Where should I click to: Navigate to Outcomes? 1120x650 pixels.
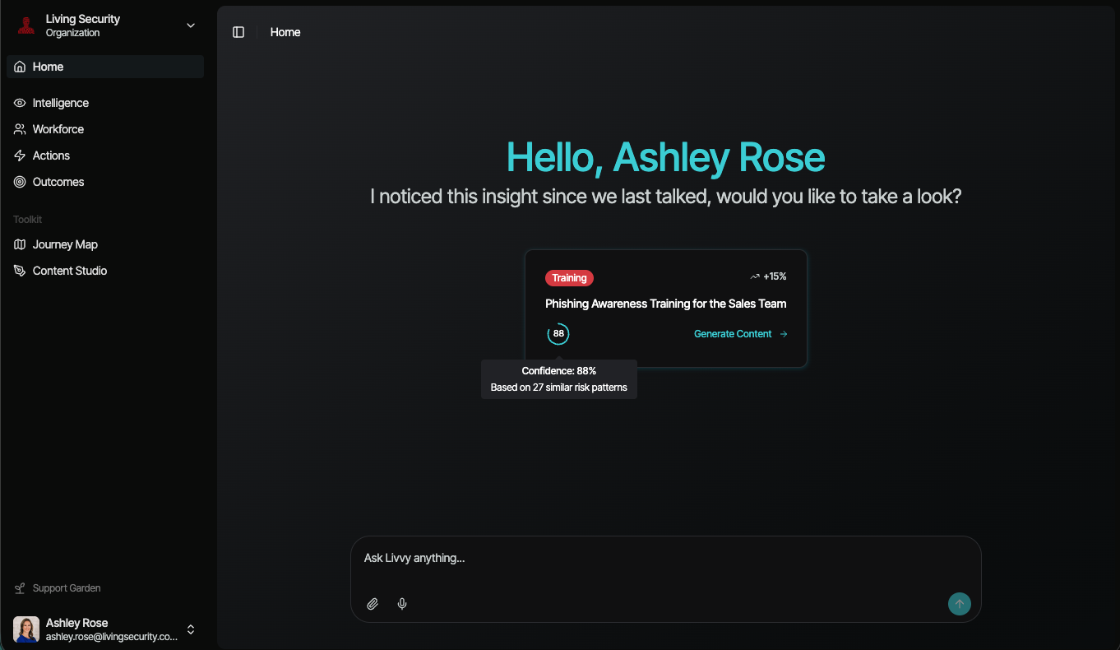(58, 182)
